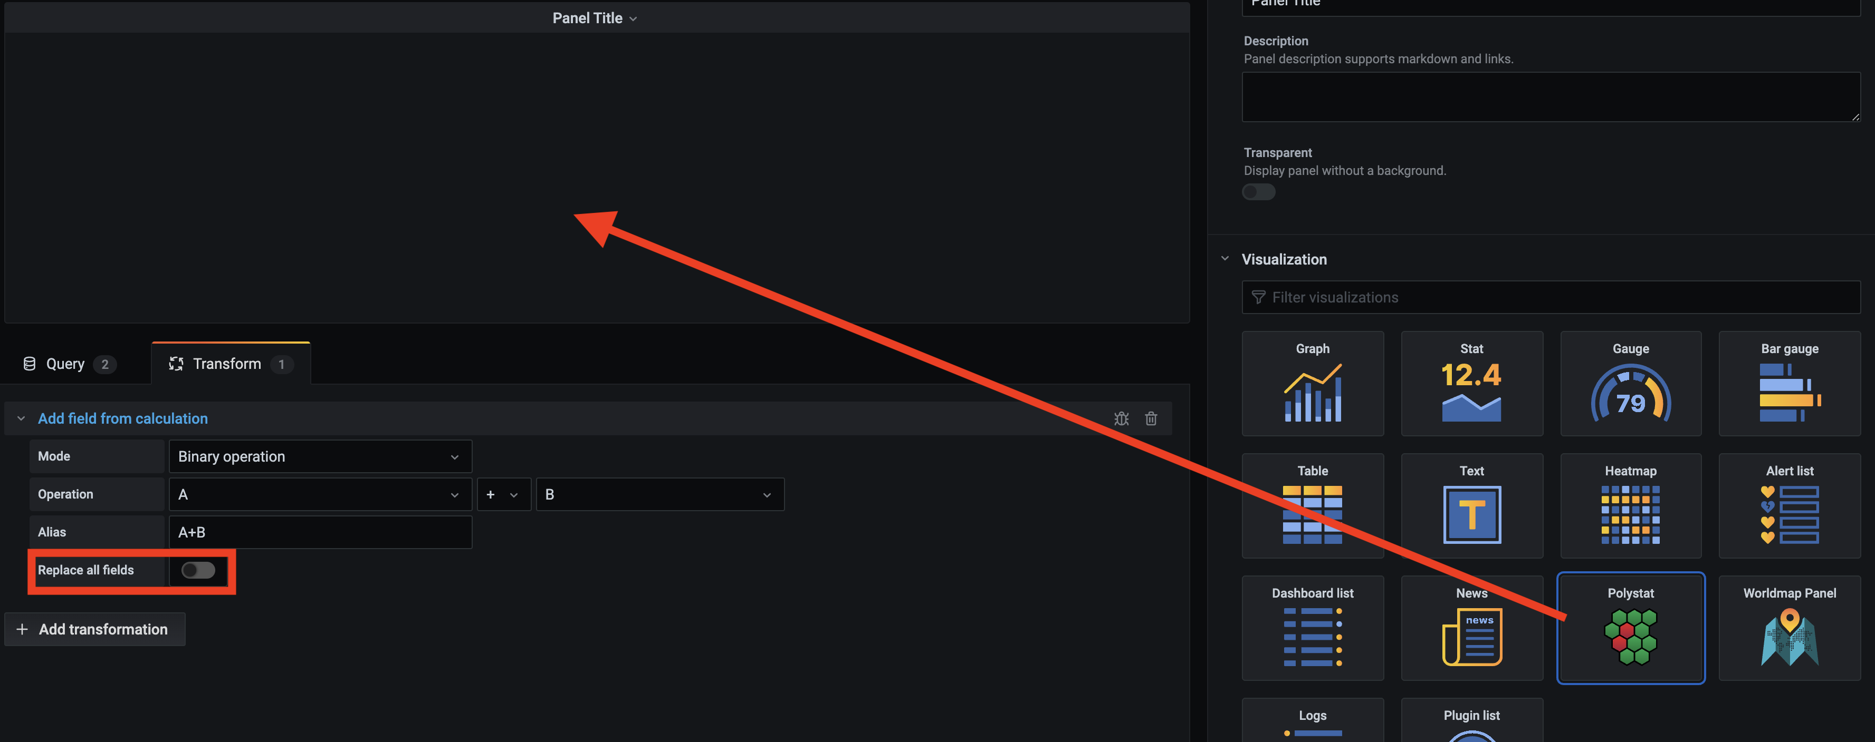This screenshot has height=742, width=1875.
Task: Switch to the Heatmap visualization
Action: (x=1630, y=506)
